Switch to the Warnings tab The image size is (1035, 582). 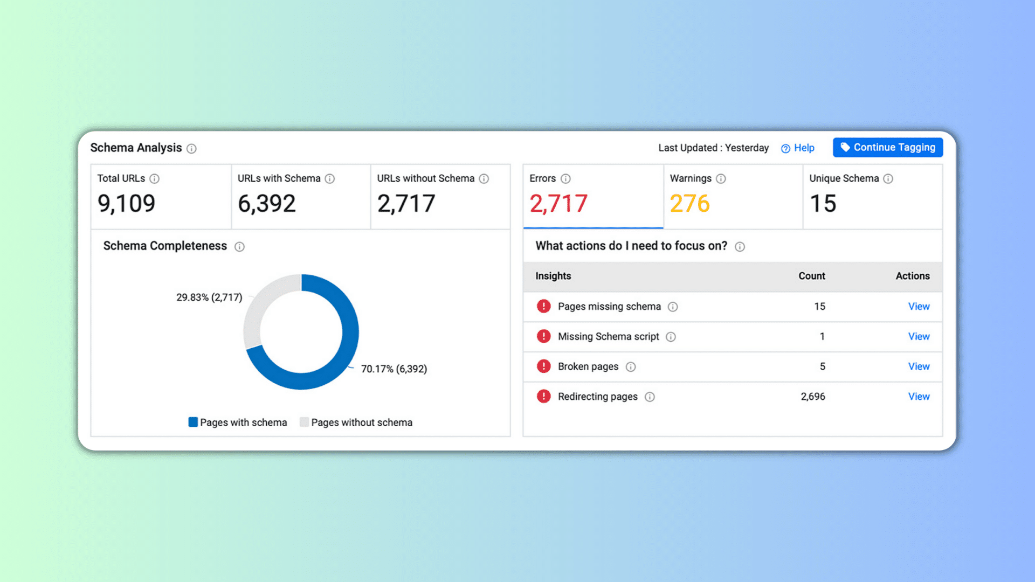click(733, 197)
